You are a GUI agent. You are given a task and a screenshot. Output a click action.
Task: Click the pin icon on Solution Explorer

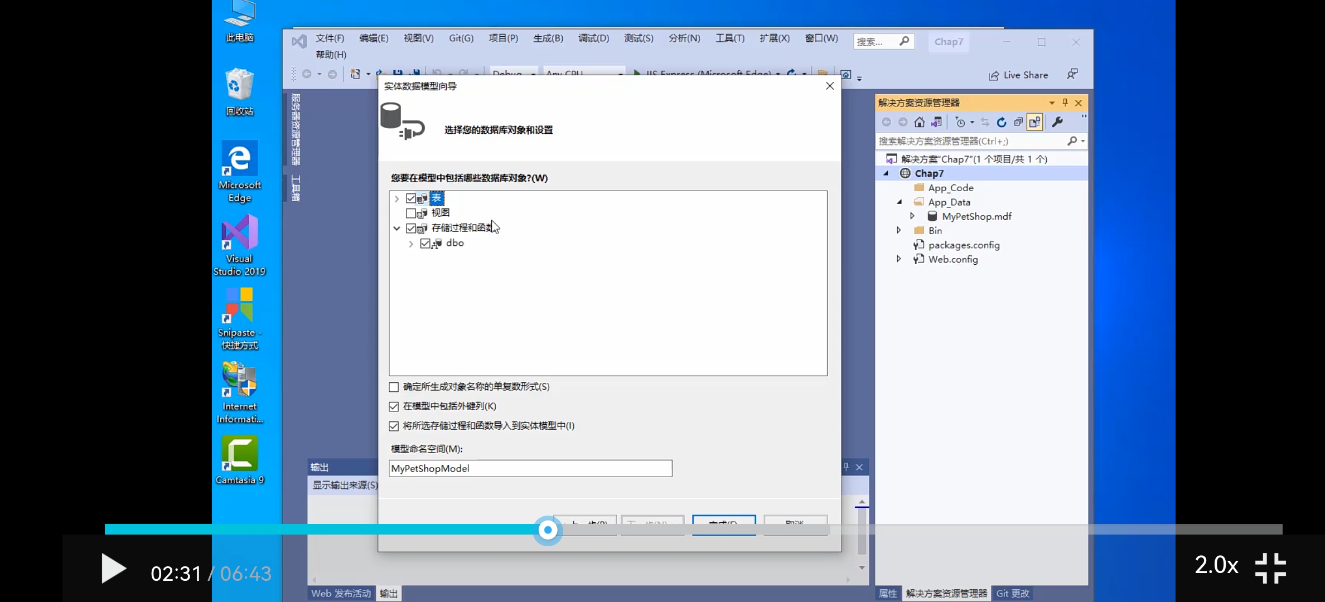coord(1066,103)
